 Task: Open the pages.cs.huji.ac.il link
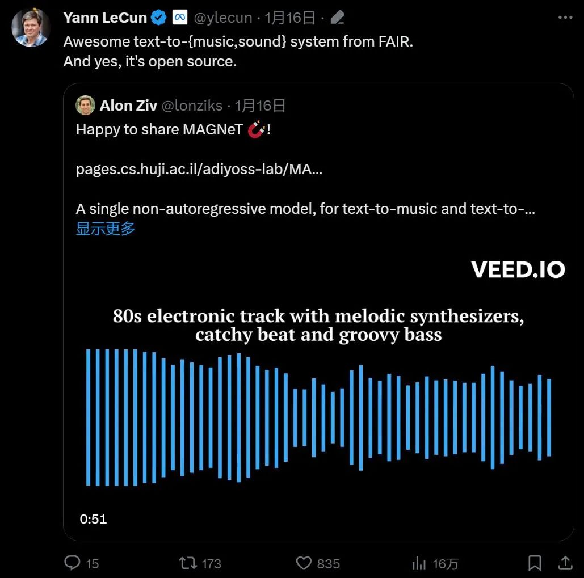(199, 170)
